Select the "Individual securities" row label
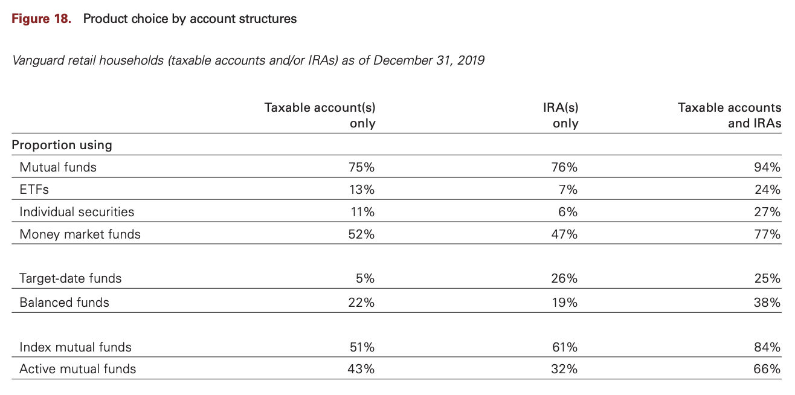 pyautogui.click(x=77, y=212)
